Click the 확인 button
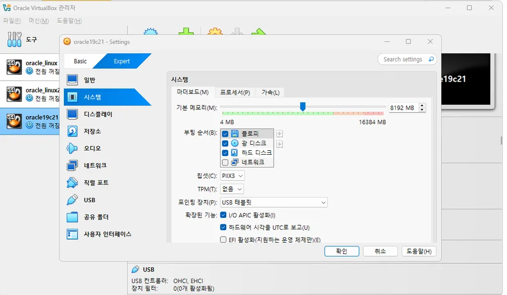Image resolution: width=507 pixels, height=295 pixels. 342,251
